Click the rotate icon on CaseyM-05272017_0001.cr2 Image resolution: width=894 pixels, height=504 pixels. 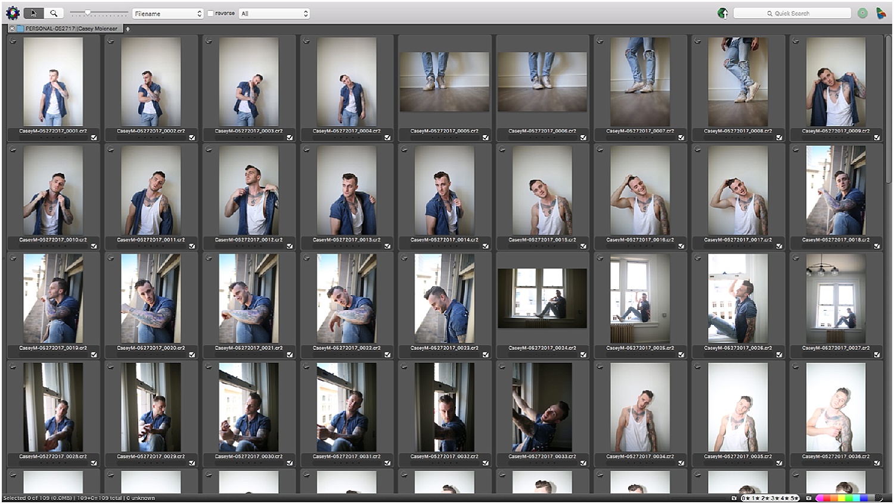click(x=13, y=41)
